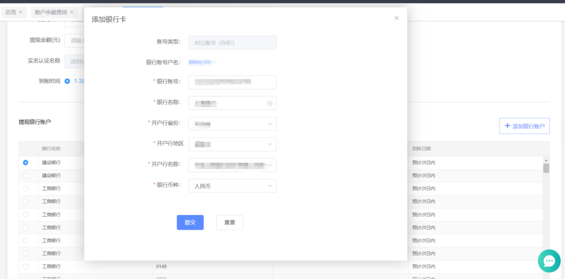Click the 银行账号户名 label in dialog
Screen dimensions: 565x279
pyautogui.click(x=163, y=62)
